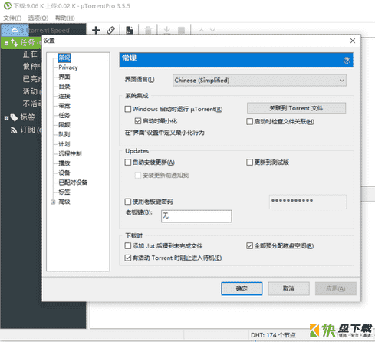Add torrent from URL link icon

pyautogui.click(x=110, y=30)
